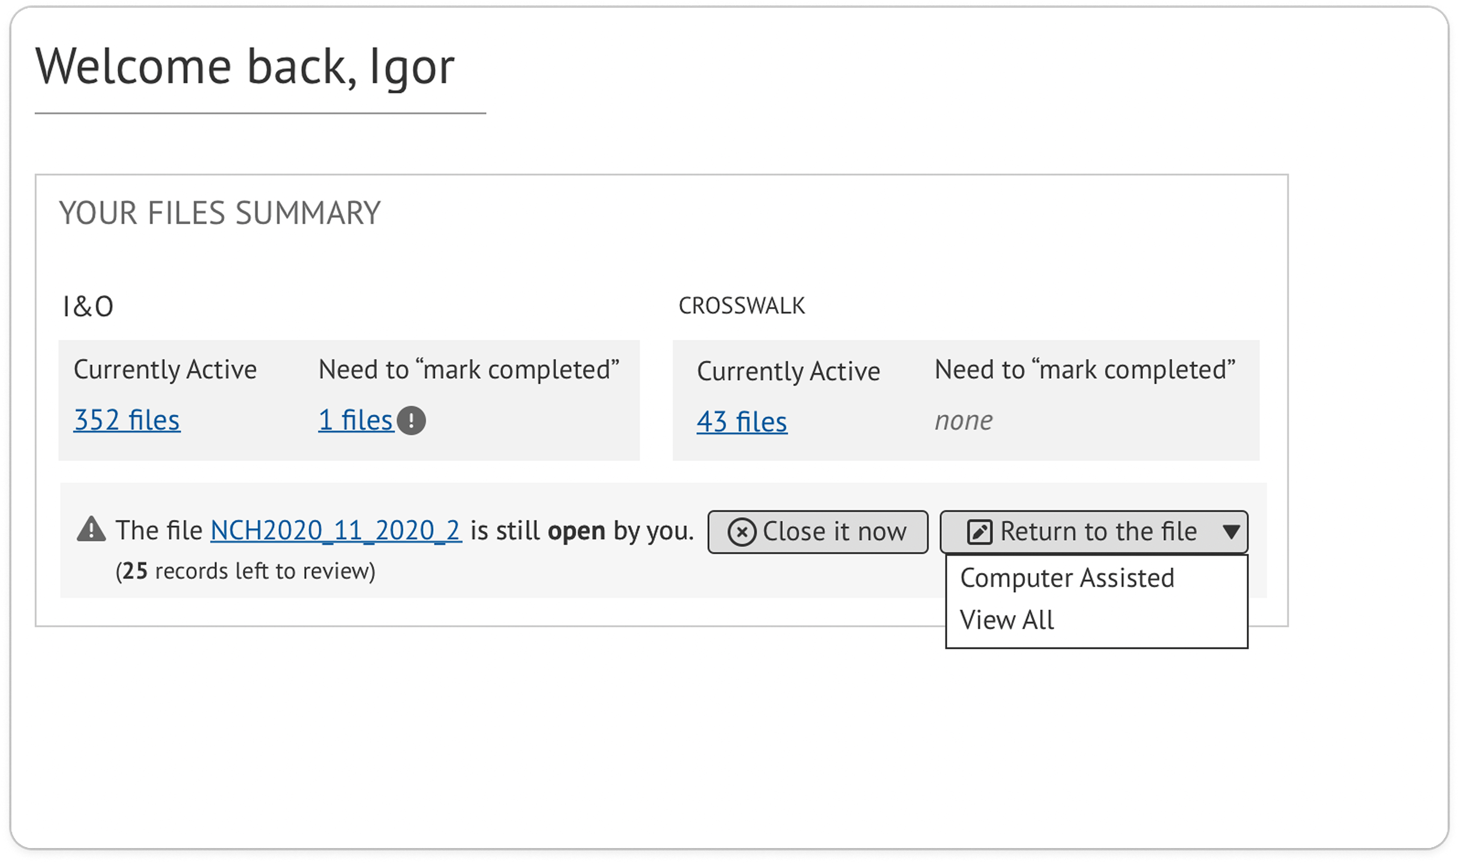Click the exclamation alert icon beside 1 files
The image size is (1459, 863).
(x=411, y=420)
